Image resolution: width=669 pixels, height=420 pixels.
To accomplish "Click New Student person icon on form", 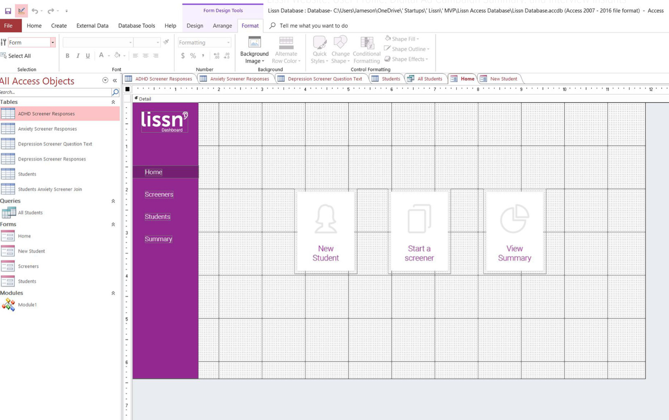I will (326, 219).
